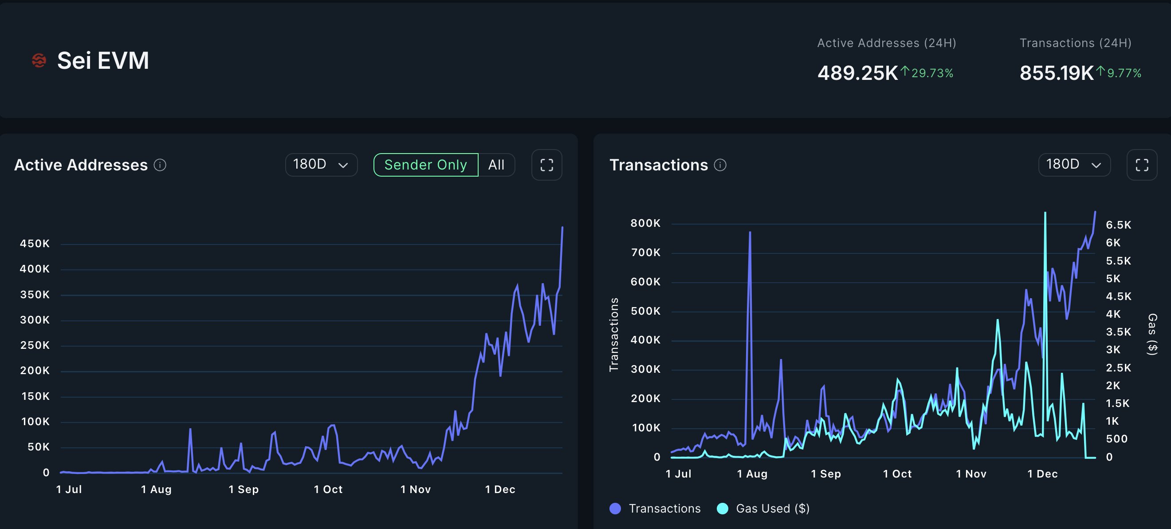Click the Transactions (24H) label
1171x529 pixels.
pos(1075,43)
